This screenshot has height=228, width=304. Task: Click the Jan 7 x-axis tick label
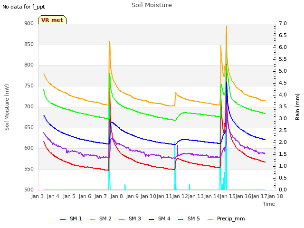pos(101,196)
